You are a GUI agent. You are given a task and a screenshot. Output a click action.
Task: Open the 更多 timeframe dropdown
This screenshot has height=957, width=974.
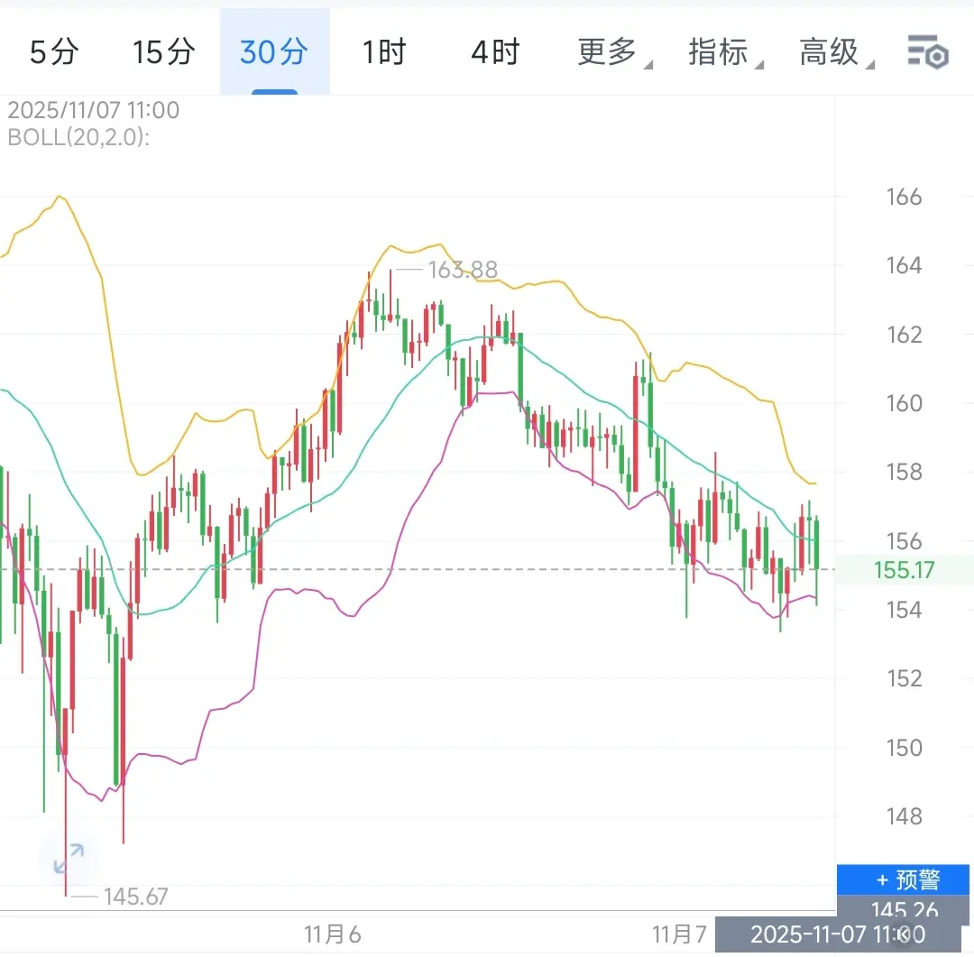tap(613, 51)
